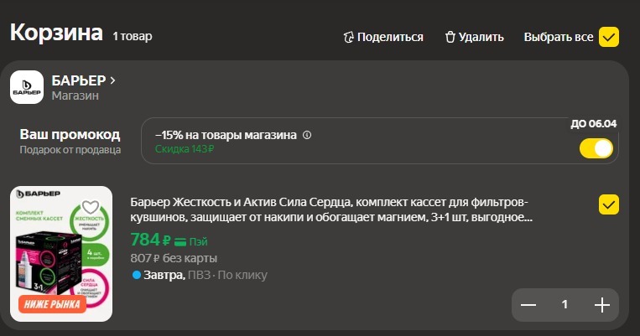Screen dimensions: 640x336
Task: Decrease quantity with the minus button
Action: 528,305
